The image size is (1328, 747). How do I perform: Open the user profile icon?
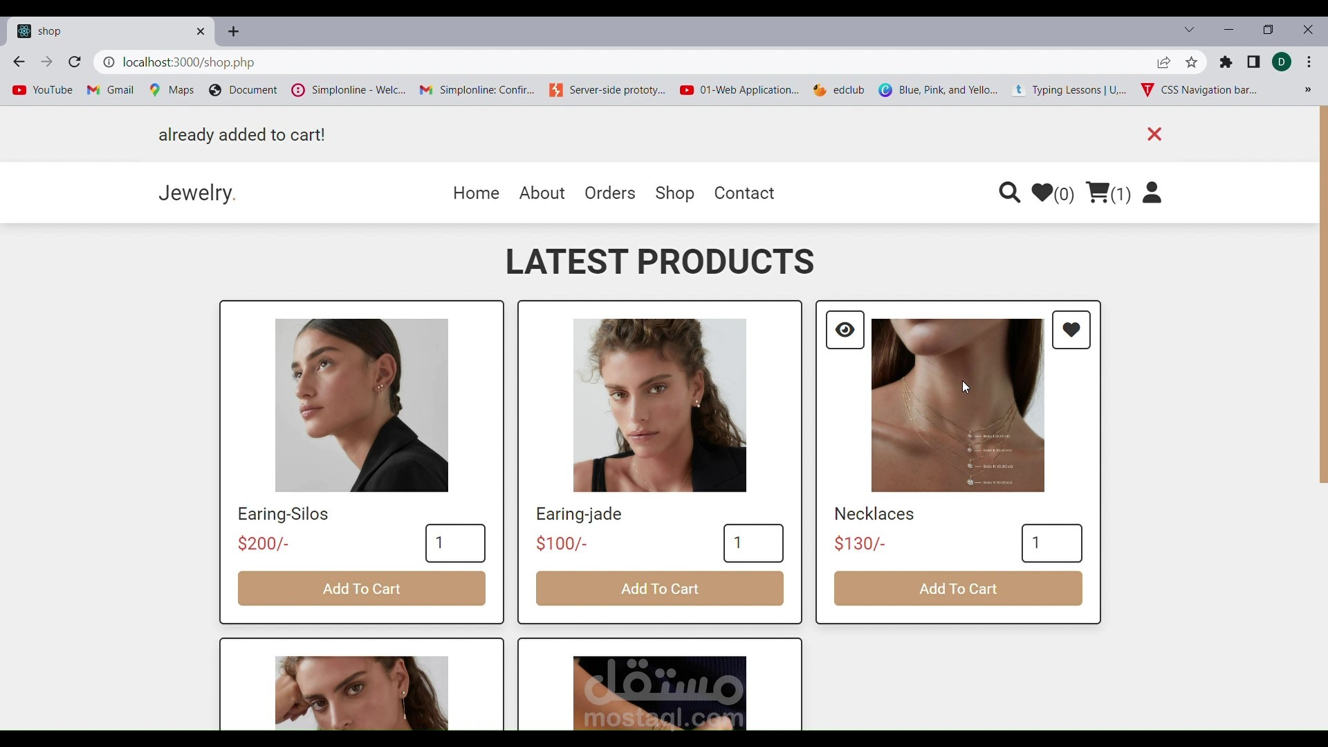tap(1152, 193)
